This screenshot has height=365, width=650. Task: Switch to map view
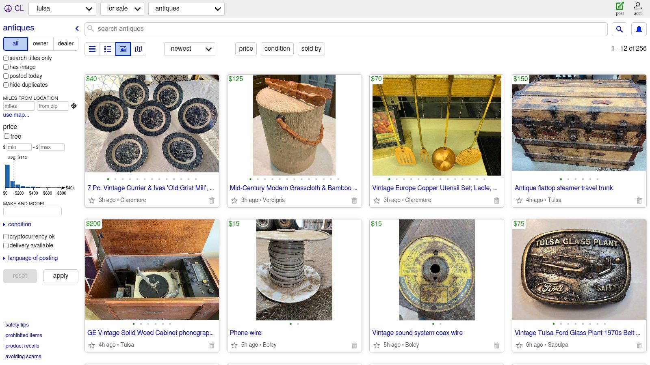click(x=139, y=49)
